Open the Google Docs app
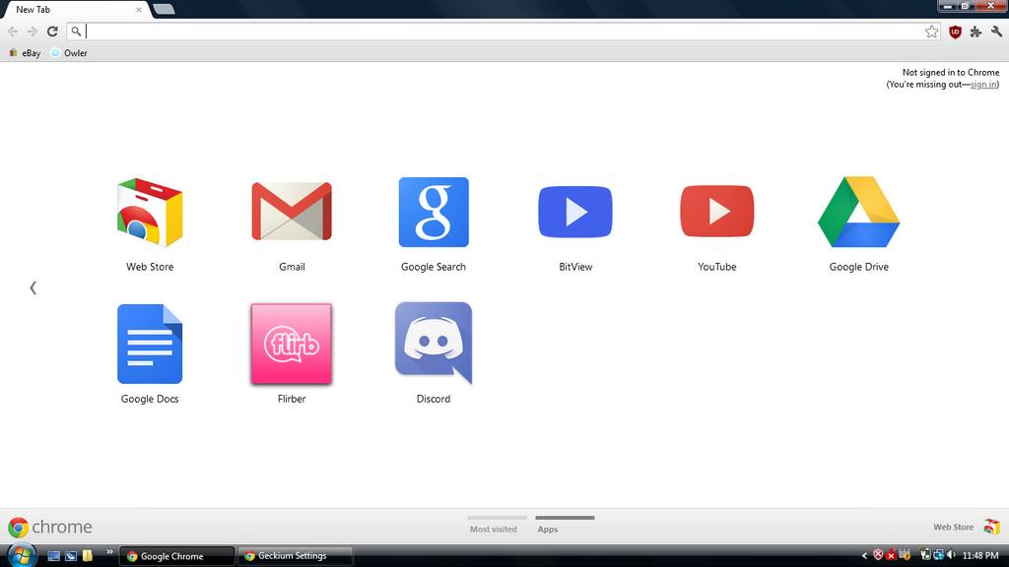This screenshot has height=567, width=1009. coord(150,344)
